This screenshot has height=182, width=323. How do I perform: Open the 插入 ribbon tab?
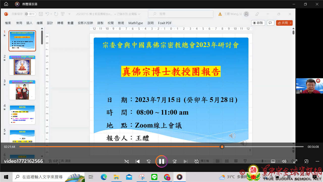tap(29, 23)
